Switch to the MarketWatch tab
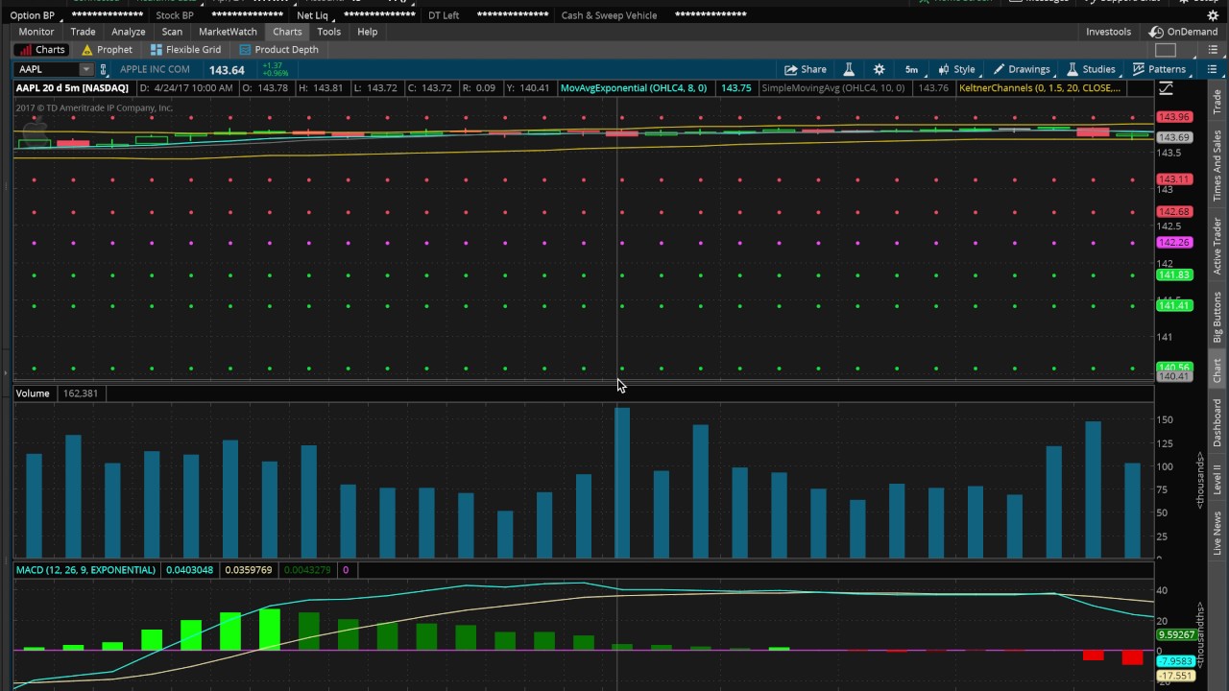Image resolution: width=1229 pixels, height=691 pixels. tap(228, 32)
